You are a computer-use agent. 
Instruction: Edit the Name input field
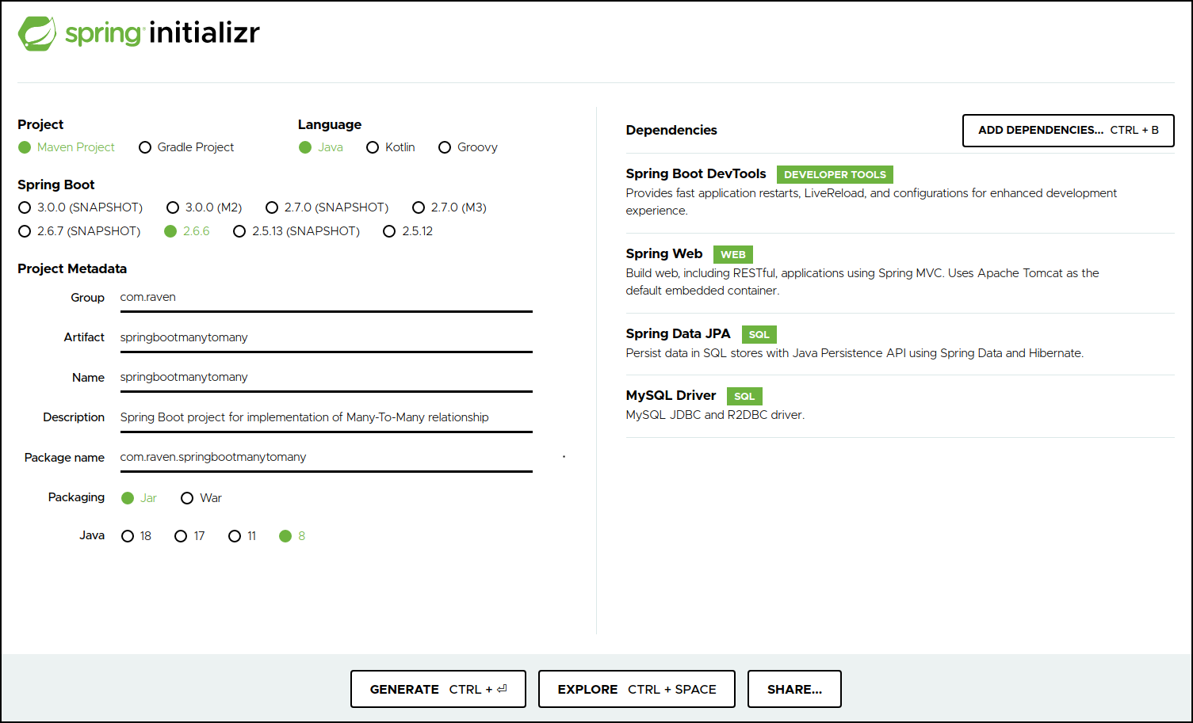(326, 377)
